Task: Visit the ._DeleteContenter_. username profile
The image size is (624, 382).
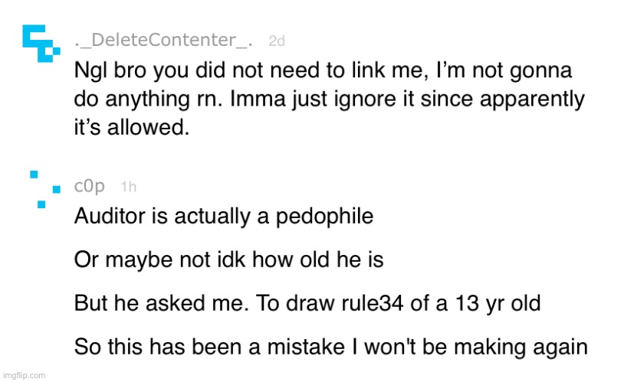Action: 163,41
